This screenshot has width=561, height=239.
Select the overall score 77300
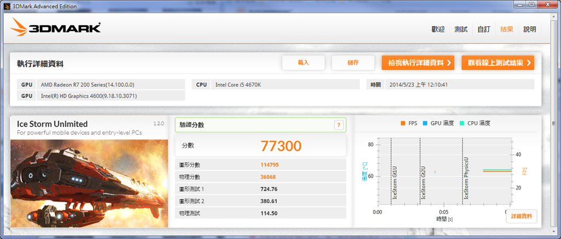point(281,146)
